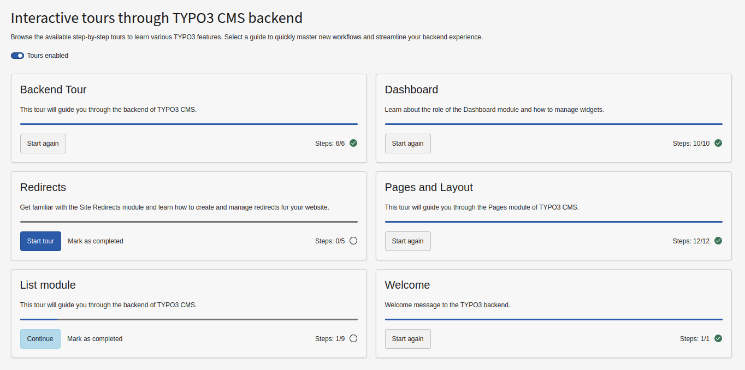Click the Pages and Layout completed checkmark
This screenshot has width=745, height=370.
point(718,241)
